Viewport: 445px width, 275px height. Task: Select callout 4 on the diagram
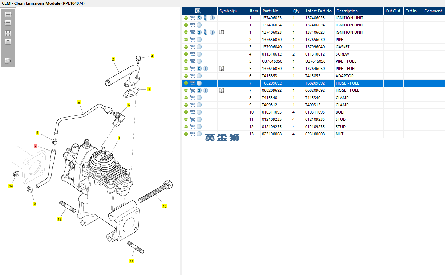coord(152,56)
